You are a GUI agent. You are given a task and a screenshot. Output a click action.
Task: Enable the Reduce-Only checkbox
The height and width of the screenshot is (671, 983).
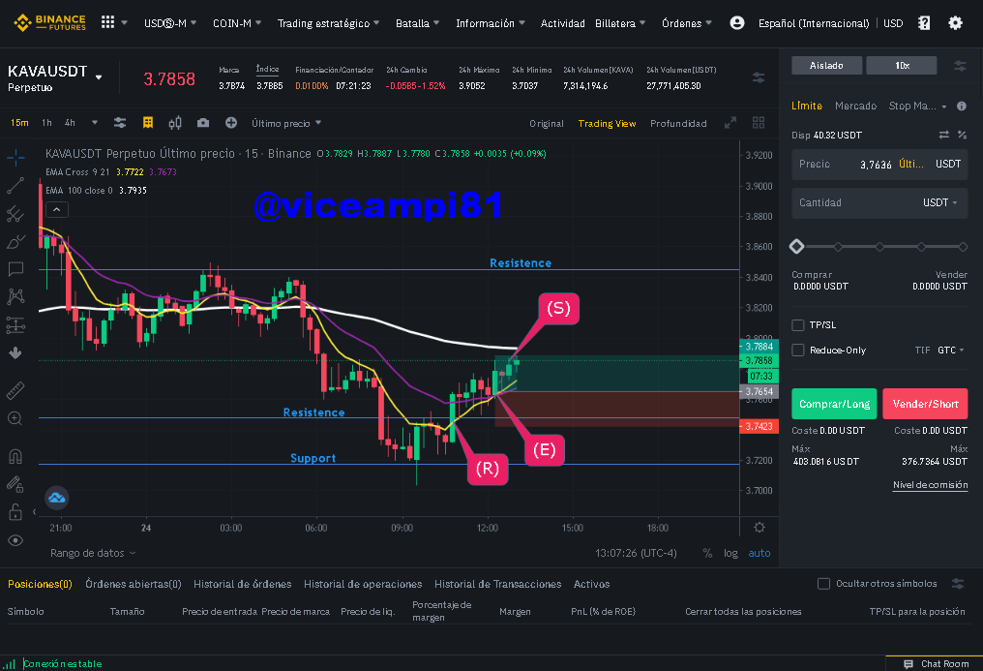(x=798, y=350)
